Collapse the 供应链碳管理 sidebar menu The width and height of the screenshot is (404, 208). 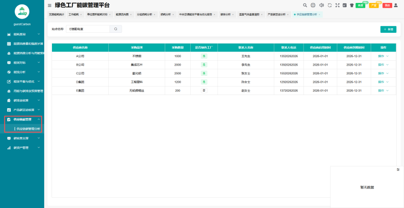[x=23, y=119]
